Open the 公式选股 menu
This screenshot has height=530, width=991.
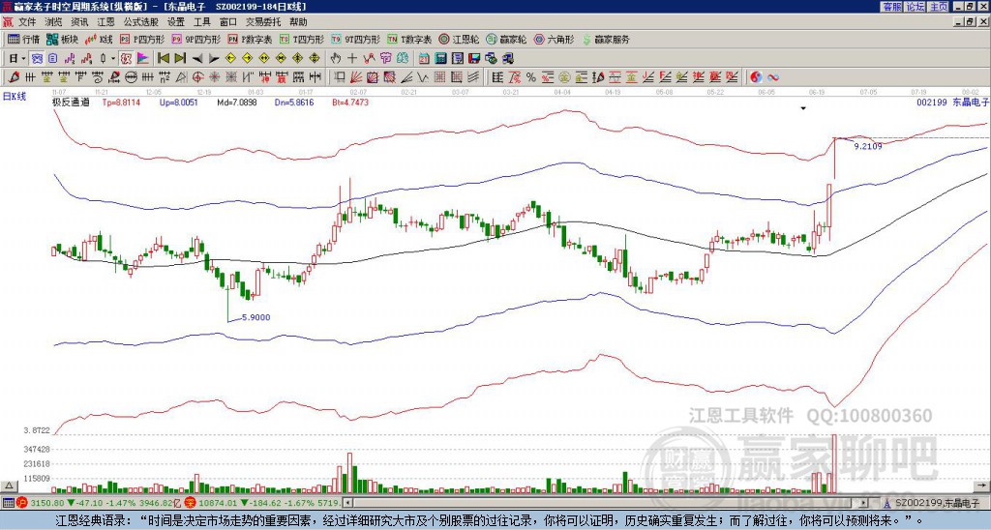(141, 22)
